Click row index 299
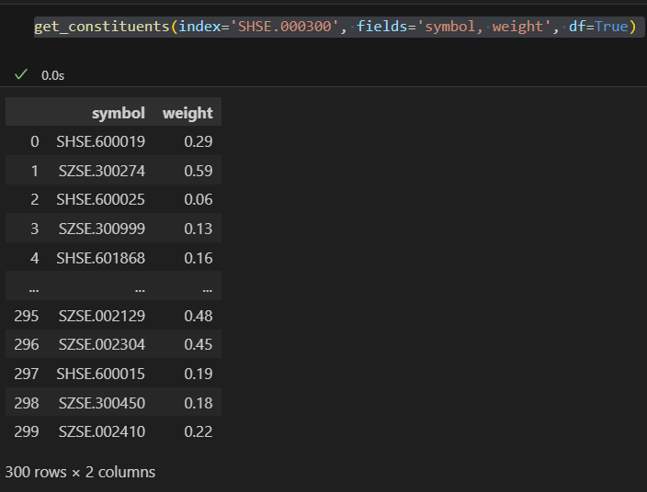The height and width of the screenshot is (492, 647). (x=27, y=431)
